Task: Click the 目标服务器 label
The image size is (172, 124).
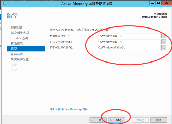Action: 160,14
